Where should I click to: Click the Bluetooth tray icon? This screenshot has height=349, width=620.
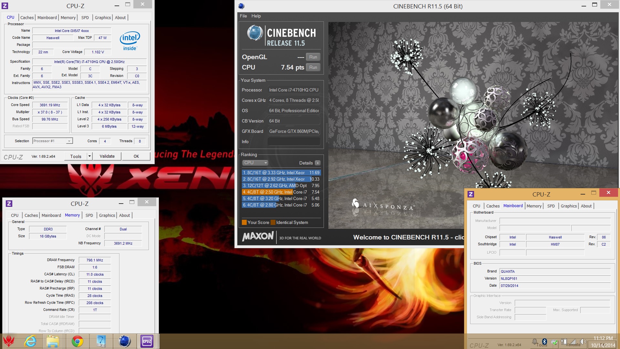544,342
